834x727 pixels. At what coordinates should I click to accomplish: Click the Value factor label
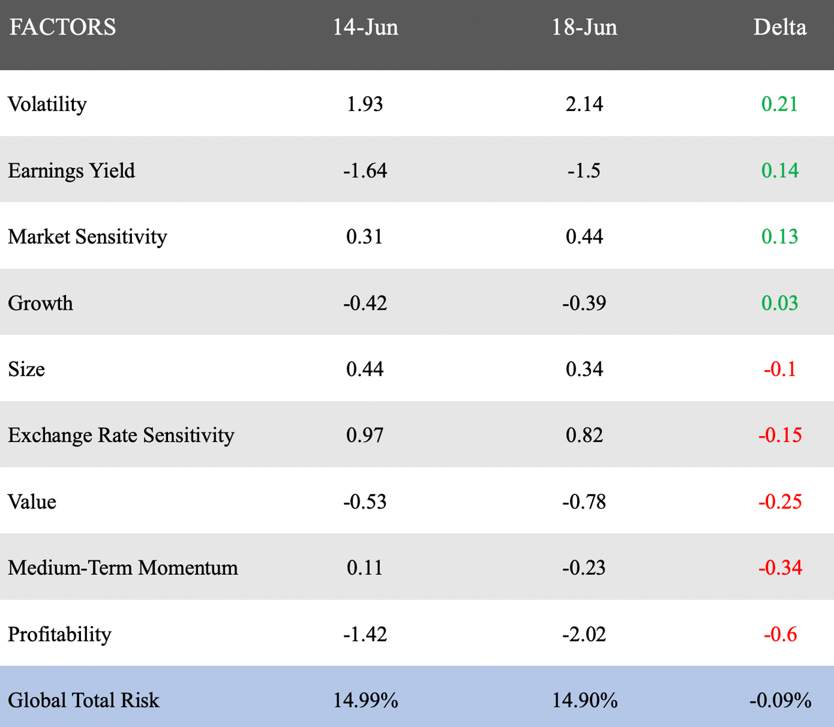(x=32, y=502)
